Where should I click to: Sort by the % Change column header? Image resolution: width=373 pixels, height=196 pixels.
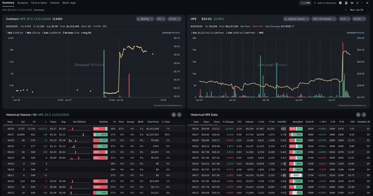tap(228, 122)
